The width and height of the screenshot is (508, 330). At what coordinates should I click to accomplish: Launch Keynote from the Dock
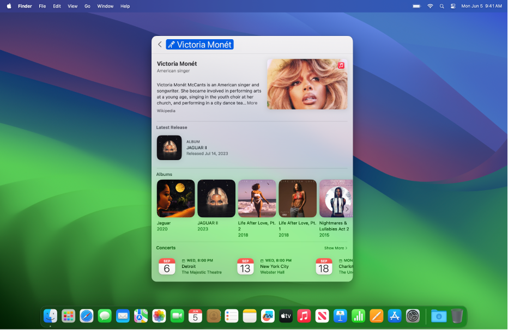[340, 316]
